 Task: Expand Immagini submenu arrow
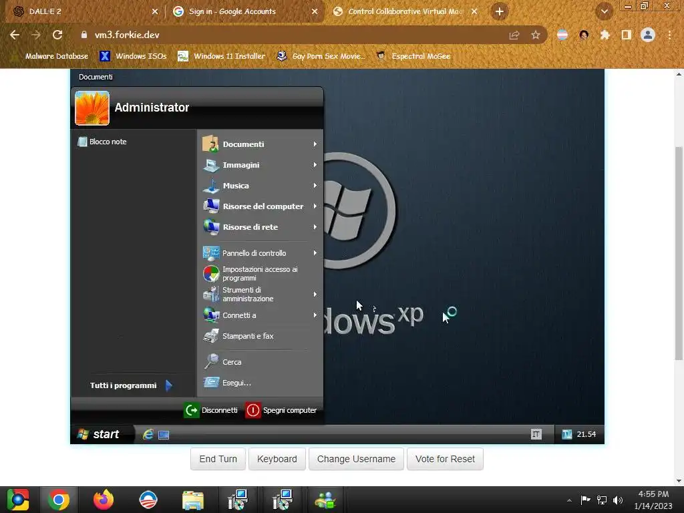315,165
